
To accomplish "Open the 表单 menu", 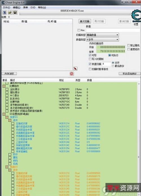I will coord(25,7).
